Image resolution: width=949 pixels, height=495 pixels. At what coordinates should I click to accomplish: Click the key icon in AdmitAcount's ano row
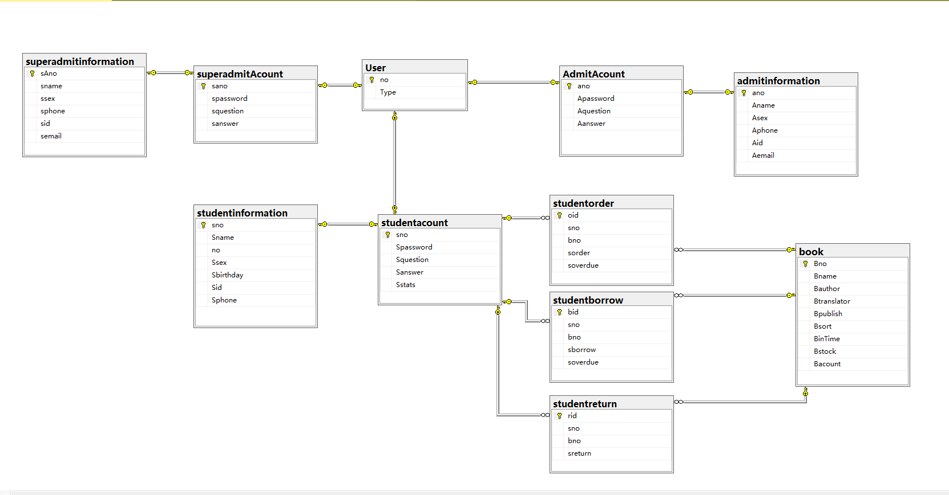pos(570,86)
